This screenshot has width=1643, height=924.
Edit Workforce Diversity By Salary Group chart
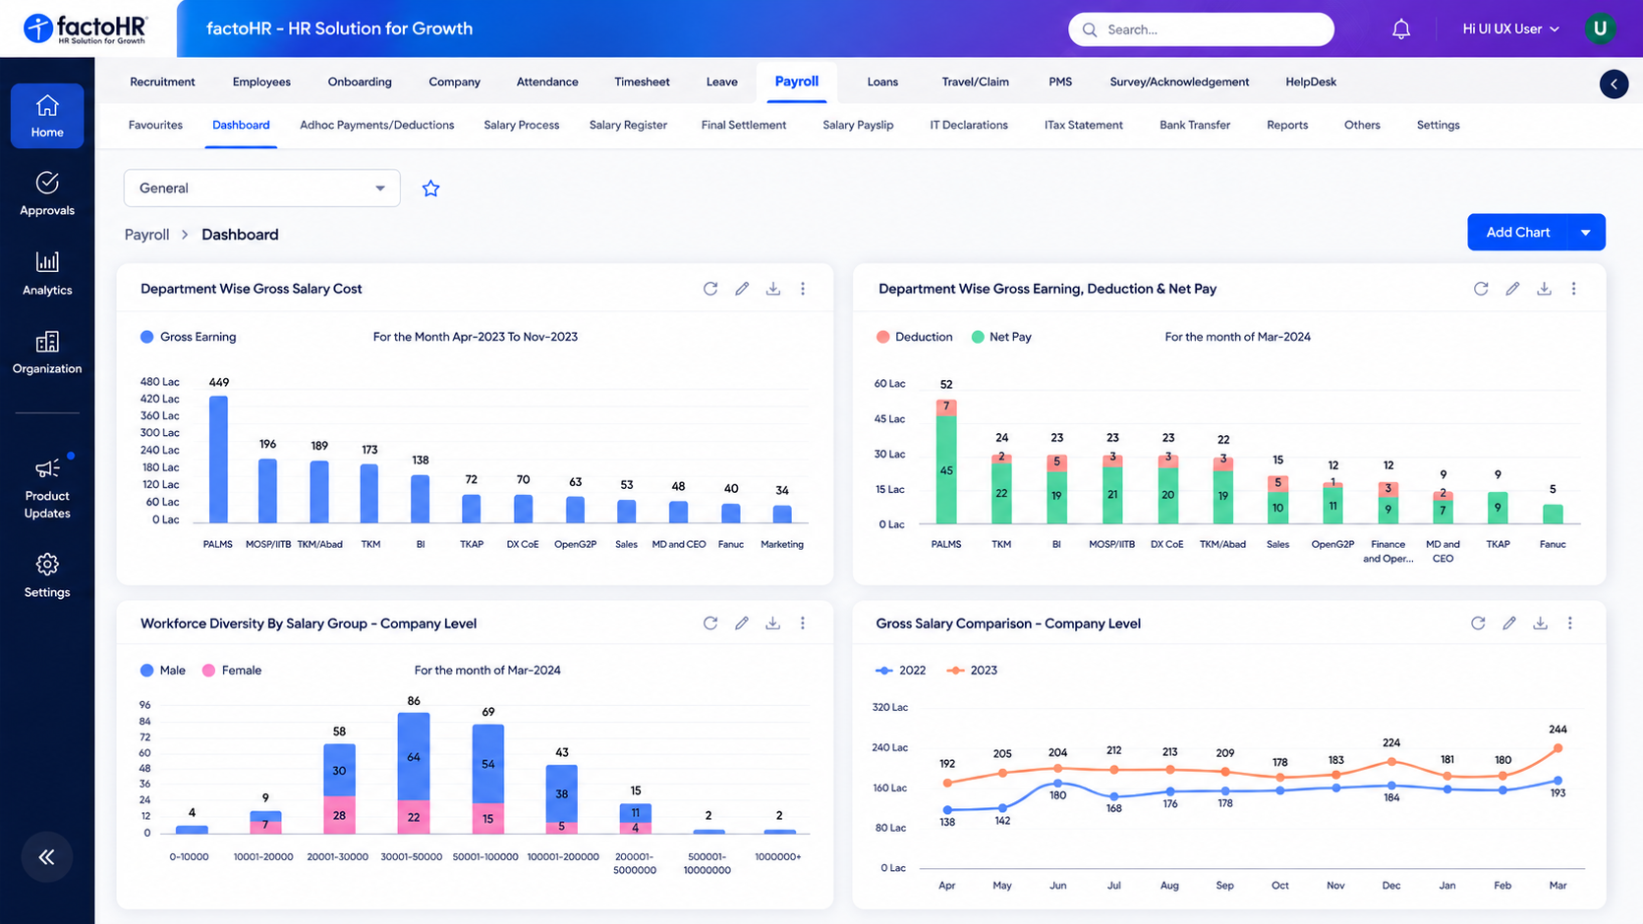[742, 624]
